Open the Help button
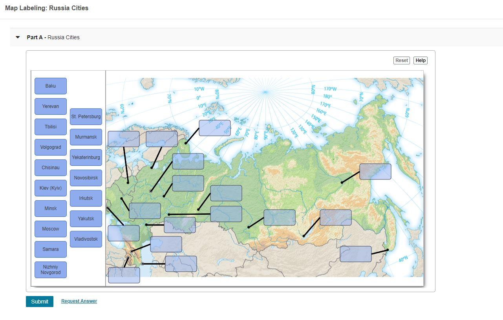Image resolution: width=503 pixels, height=320 pixels. [421, 60]
